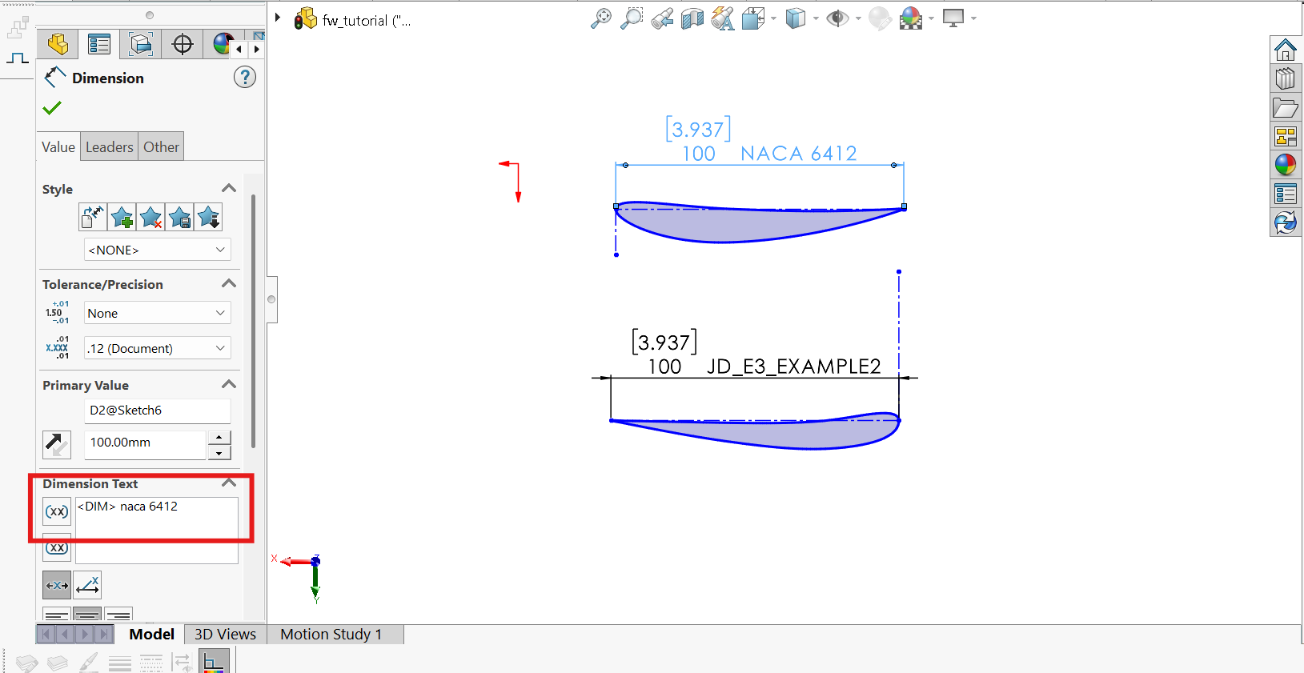Open the Dimension help button
Screen dimensions: 1304x673
(245, 78)
